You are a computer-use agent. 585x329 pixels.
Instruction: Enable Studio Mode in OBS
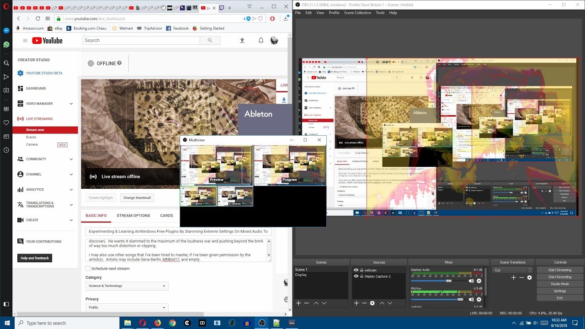pos(560,284)
